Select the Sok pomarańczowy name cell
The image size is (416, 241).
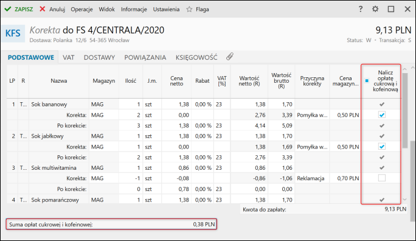(x=59, y=200)
